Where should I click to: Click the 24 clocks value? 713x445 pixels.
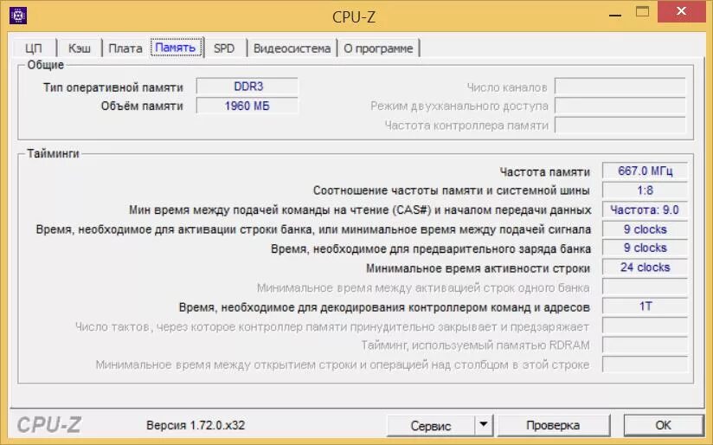[x=645, y=268]
